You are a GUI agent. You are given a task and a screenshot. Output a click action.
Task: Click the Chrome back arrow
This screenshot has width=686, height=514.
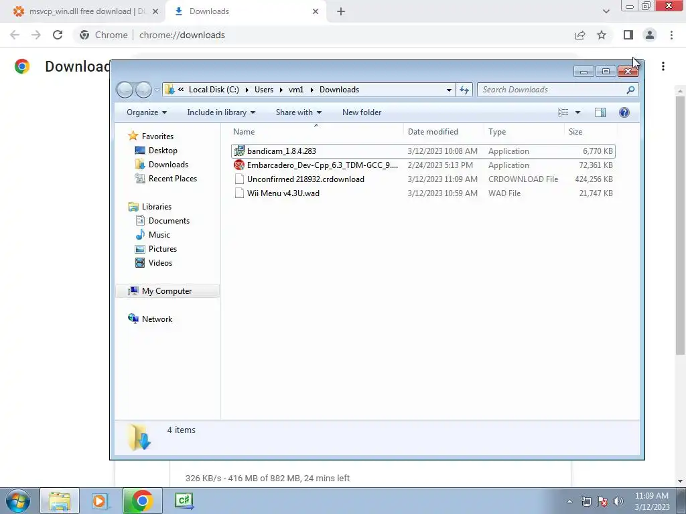pyautogui.click(x=15, y=35)
